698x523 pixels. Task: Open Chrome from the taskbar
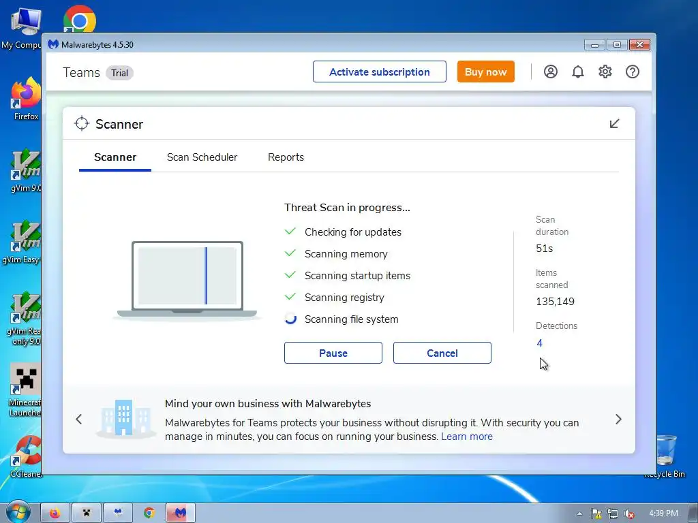click(149, 513)
